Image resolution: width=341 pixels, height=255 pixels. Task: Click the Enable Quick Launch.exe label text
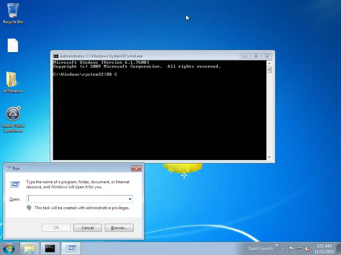click(x=13, y=128)
